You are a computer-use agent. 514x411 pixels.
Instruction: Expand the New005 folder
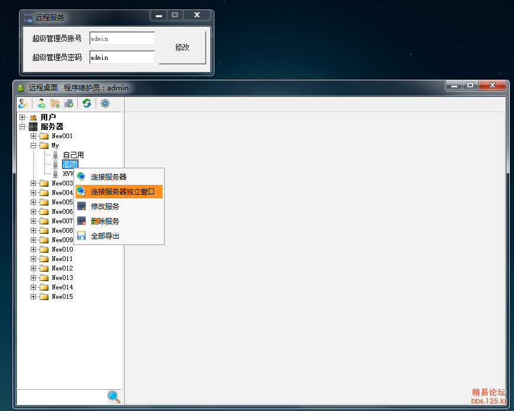pos(34,202)
